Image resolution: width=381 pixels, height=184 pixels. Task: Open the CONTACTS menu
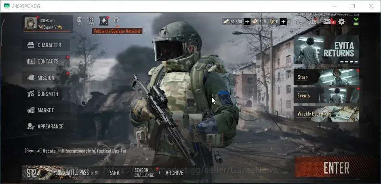[46, 61]
